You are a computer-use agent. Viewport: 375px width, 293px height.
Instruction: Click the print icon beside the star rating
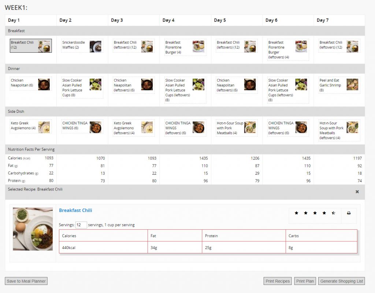pos(349,213)
